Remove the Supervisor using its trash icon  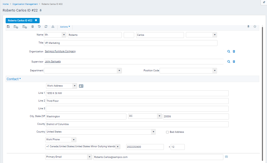pyautogui.click(x=234, y=61)
